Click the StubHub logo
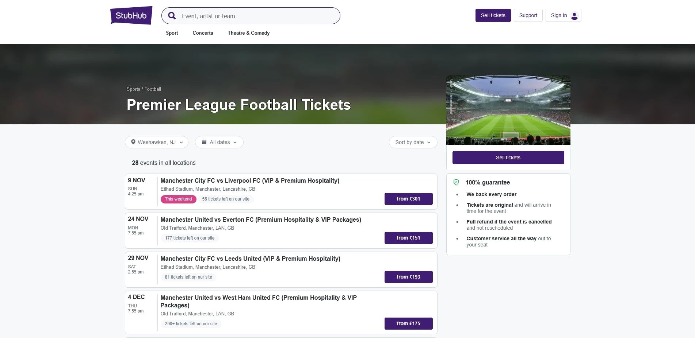The width and height of the screenshot is (695, 338). [x=131, y=15]
